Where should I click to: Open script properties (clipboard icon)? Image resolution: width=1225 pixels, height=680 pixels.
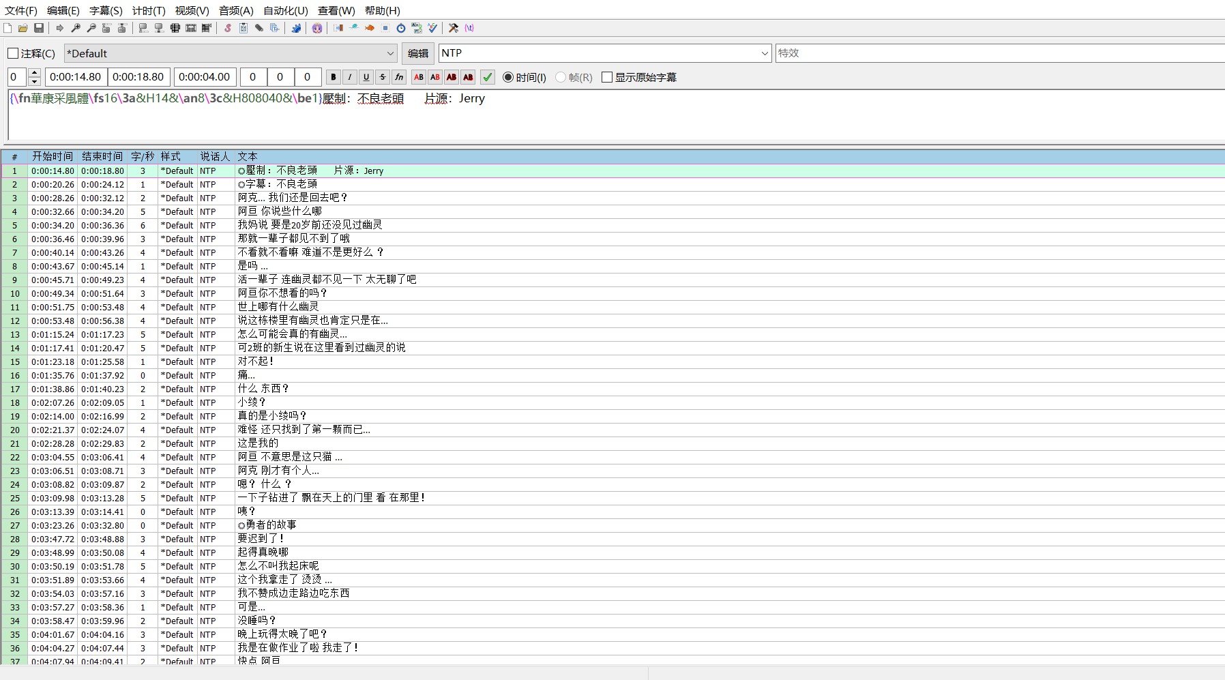coord(243,28)
